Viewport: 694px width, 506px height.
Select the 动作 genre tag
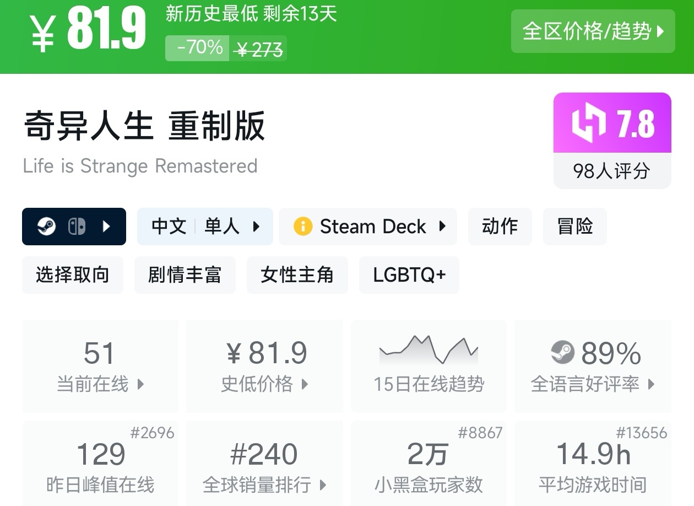coord(500,226)
